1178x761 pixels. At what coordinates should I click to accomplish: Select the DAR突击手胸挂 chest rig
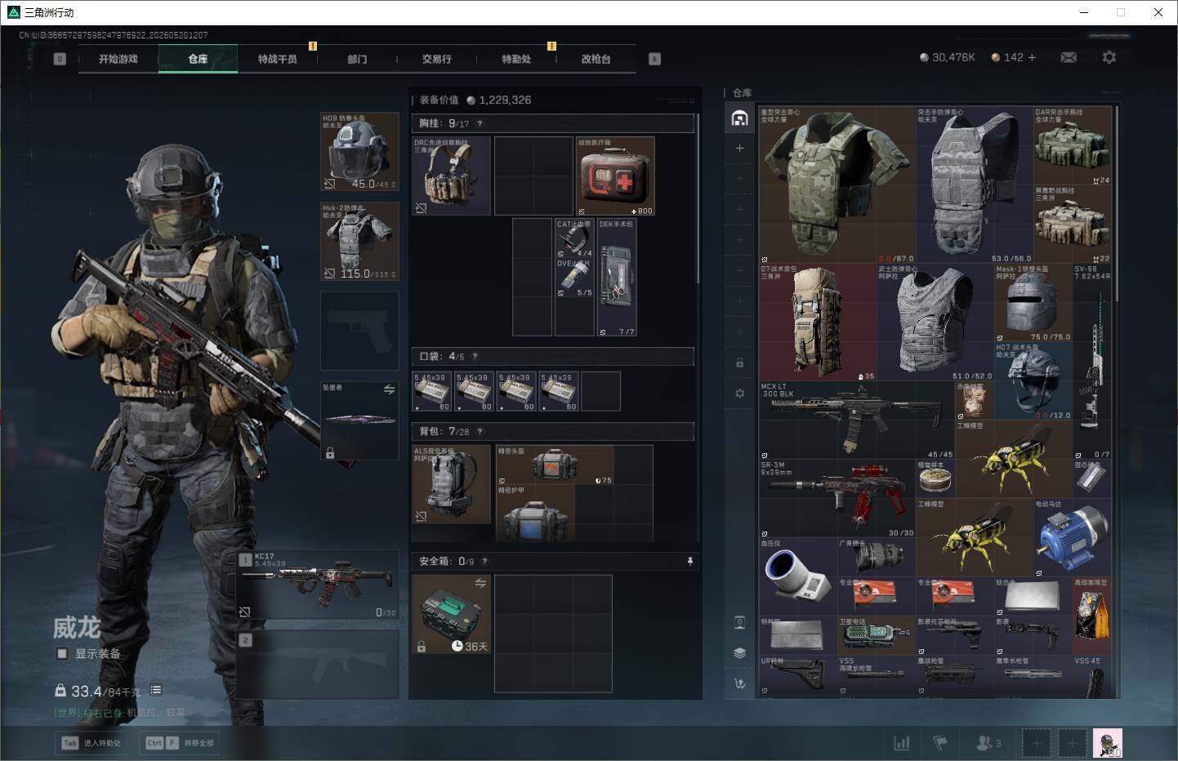coord(1073,145)
